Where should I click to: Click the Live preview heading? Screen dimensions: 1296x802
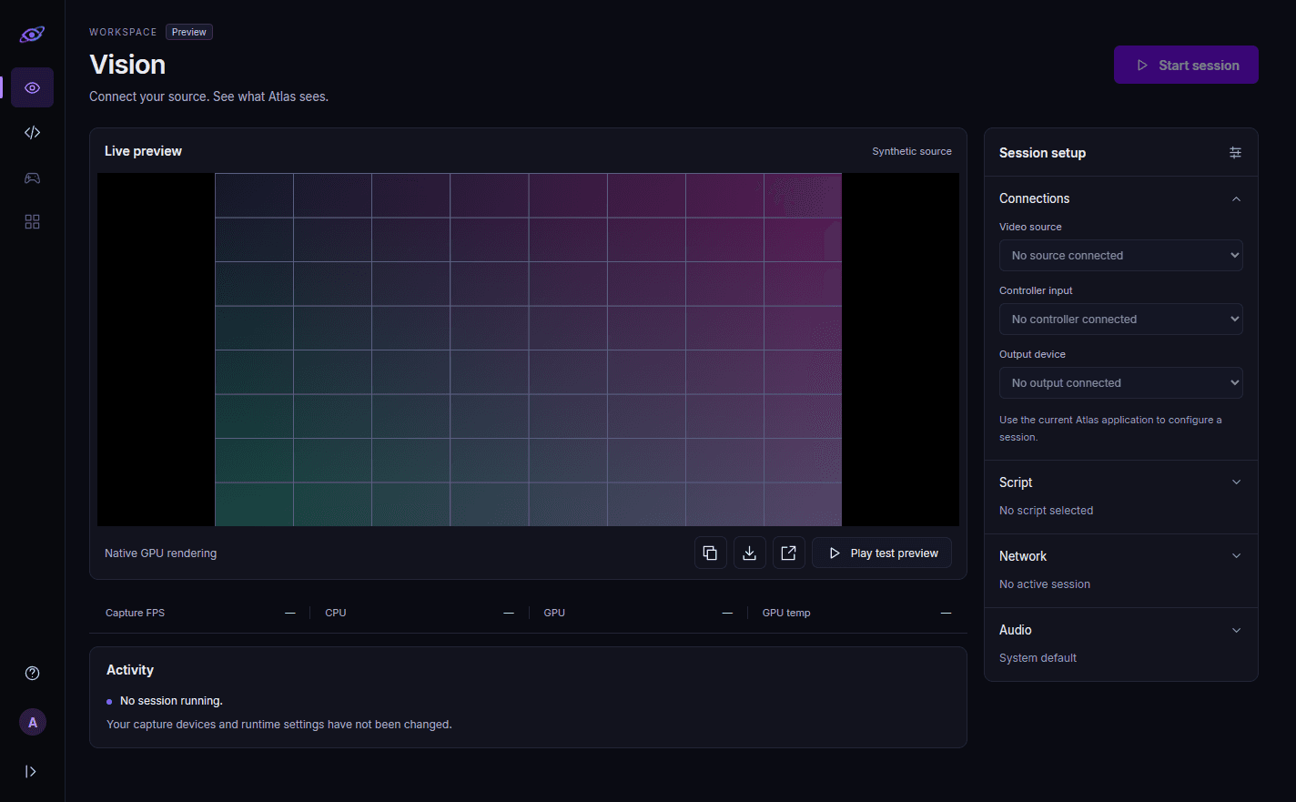pos(143,151)
